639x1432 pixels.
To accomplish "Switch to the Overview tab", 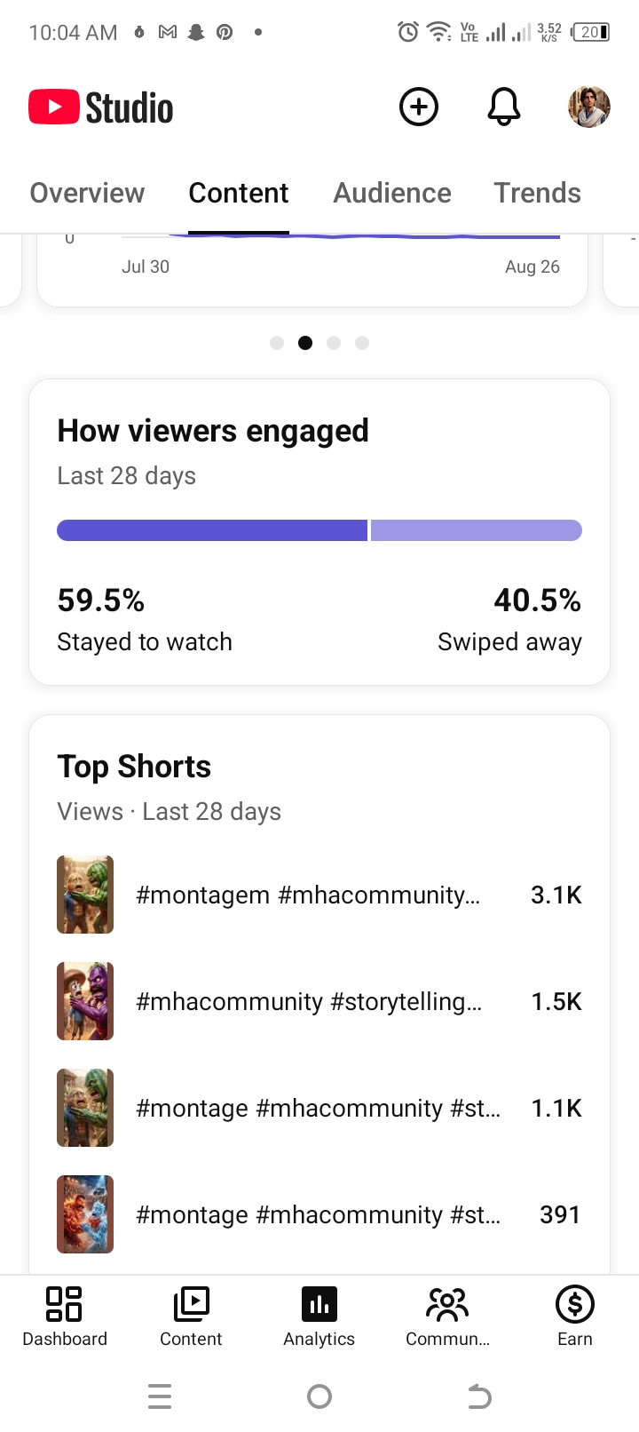I will coord(87,193).
